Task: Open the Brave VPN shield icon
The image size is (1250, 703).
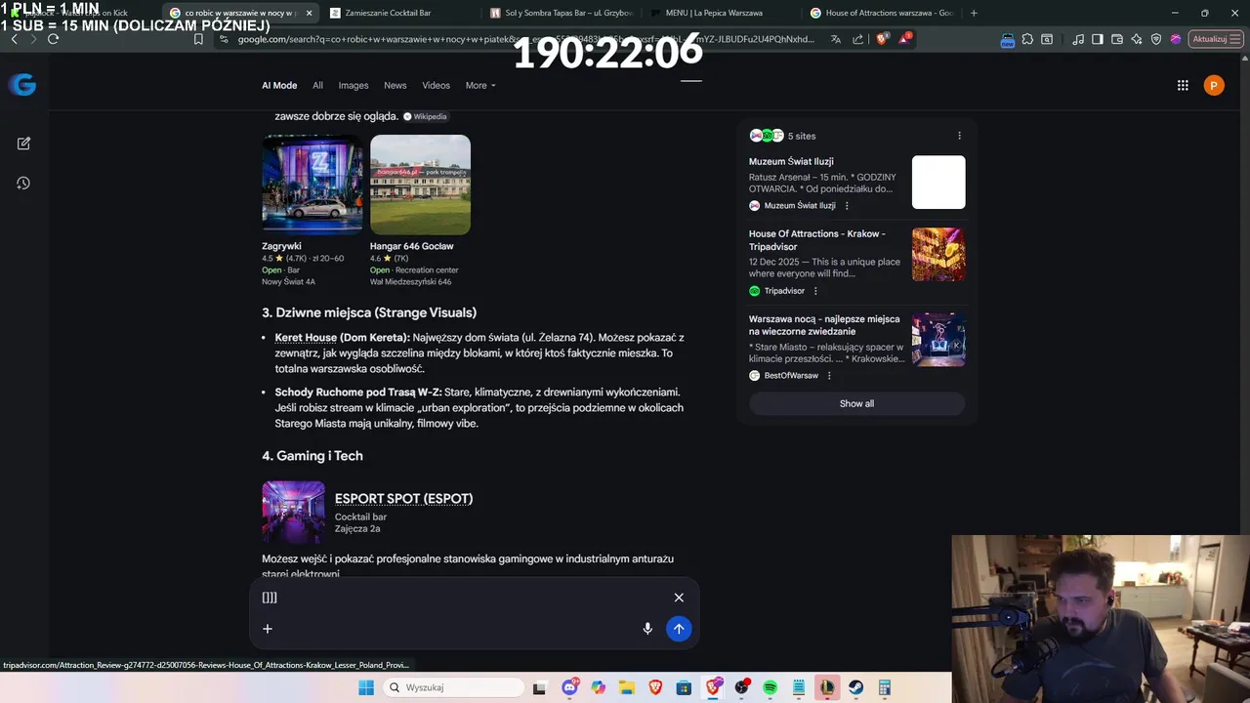Action: 1156,39
